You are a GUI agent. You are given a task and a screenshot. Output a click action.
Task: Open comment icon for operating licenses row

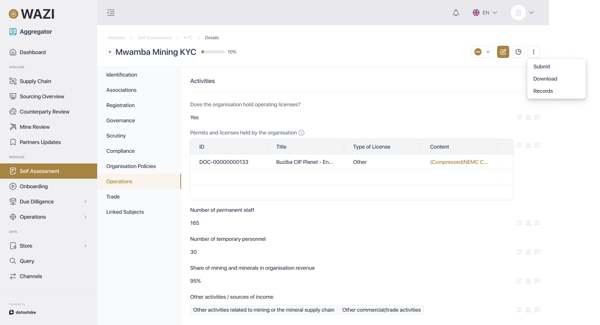click(x=537, y=117)
